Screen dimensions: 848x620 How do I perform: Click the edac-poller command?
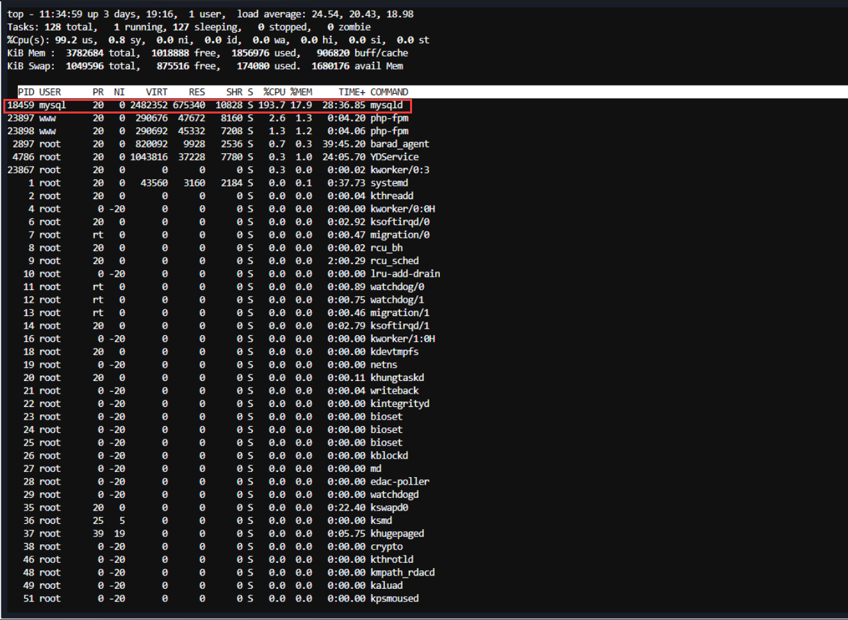point(399,481)
